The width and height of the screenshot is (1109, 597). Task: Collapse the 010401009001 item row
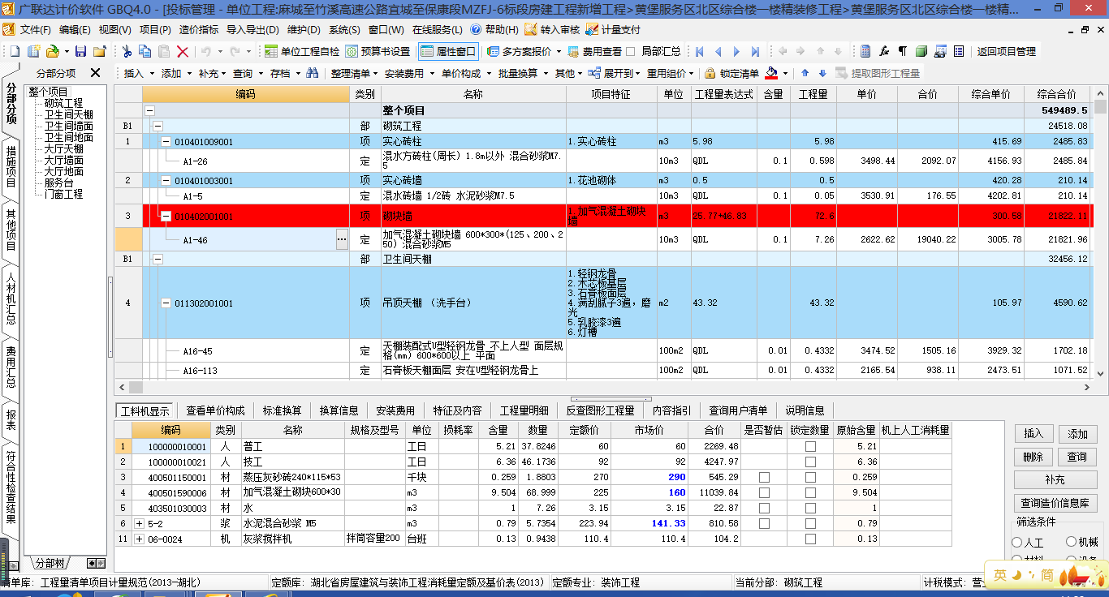click(166, 142)
